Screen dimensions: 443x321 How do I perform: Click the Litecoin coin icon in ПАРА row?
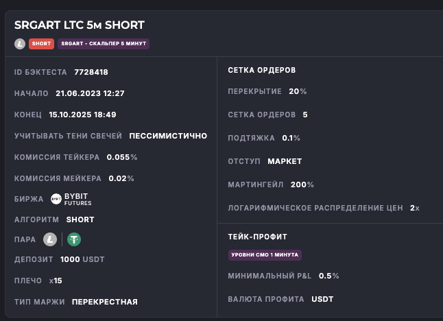49,239
